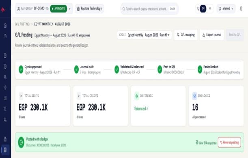Click the disabled Post to G/L button
The height and width of the screenshot is (158, 248).
(235, 35)
